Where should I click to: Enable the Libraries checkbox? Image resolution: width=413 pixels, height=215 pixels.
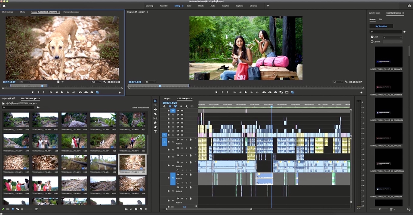pyautogui.click(x=372, y=42)
